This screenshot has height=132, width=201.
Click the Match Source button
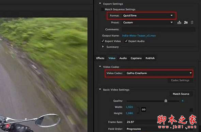point(181,94)
